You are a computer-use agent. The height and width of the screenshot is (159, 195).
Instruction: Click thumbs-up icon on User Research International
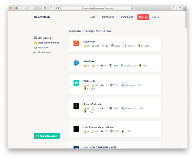coord(85,131)
